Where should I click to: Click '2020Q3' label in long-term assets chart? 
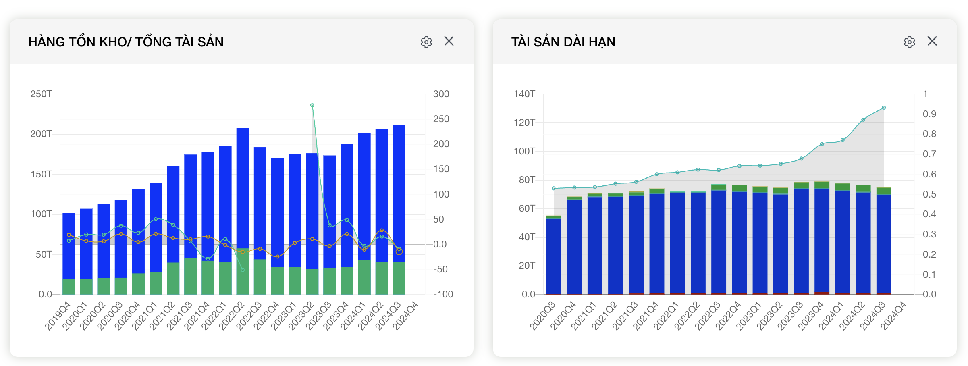tap(542, 316)
